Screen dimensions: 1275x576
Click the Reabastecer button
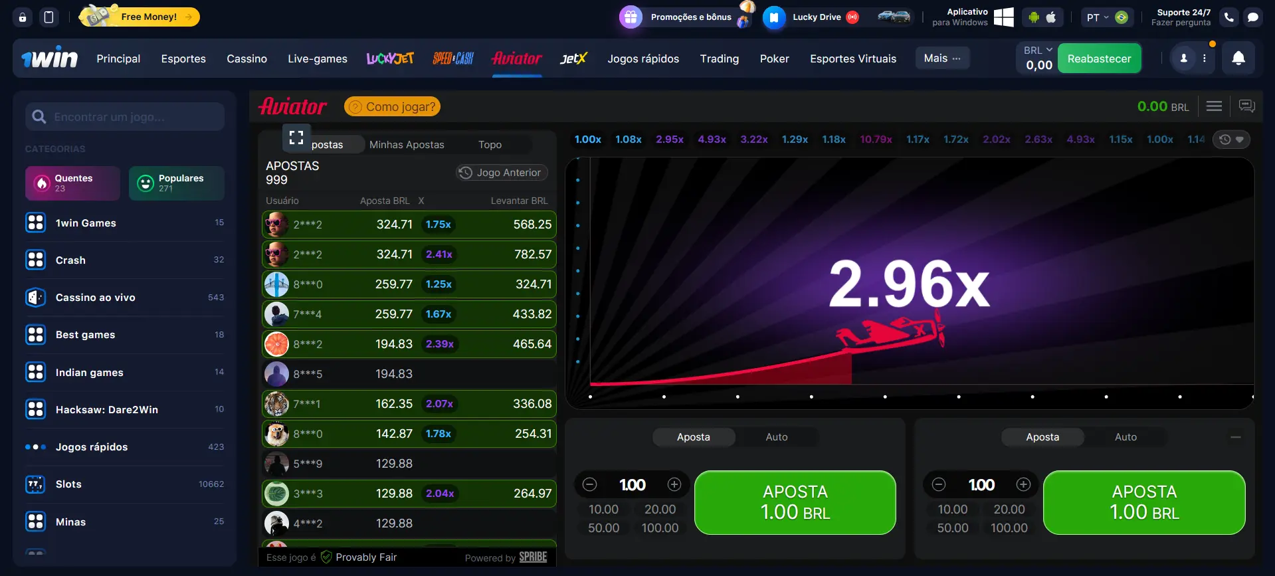tap(1099, 58)
